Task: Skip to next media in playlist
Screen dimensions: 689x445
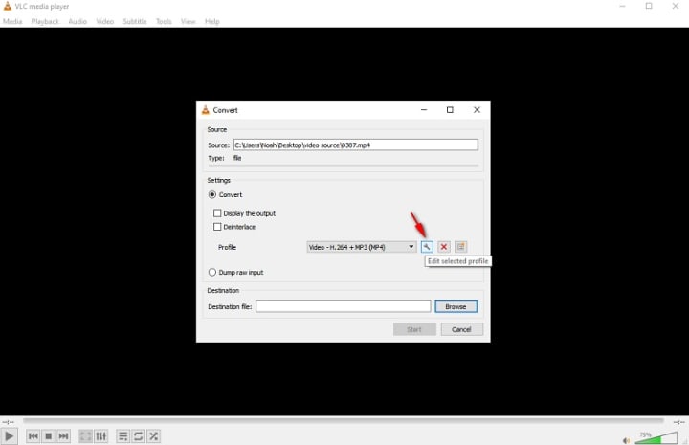Action: [x=64, y=436]
